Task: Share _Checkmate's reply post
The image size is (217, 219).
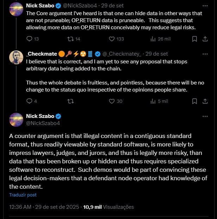Action: click(x=205, y=101)
